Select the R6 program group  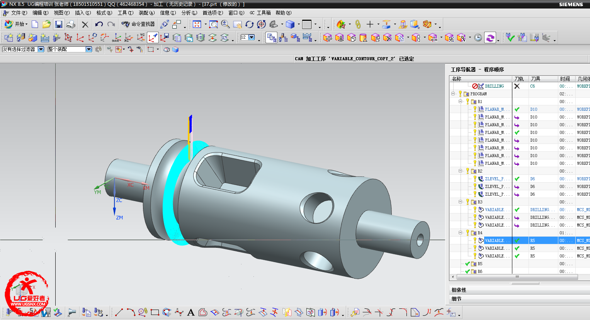tap(519, 271)
